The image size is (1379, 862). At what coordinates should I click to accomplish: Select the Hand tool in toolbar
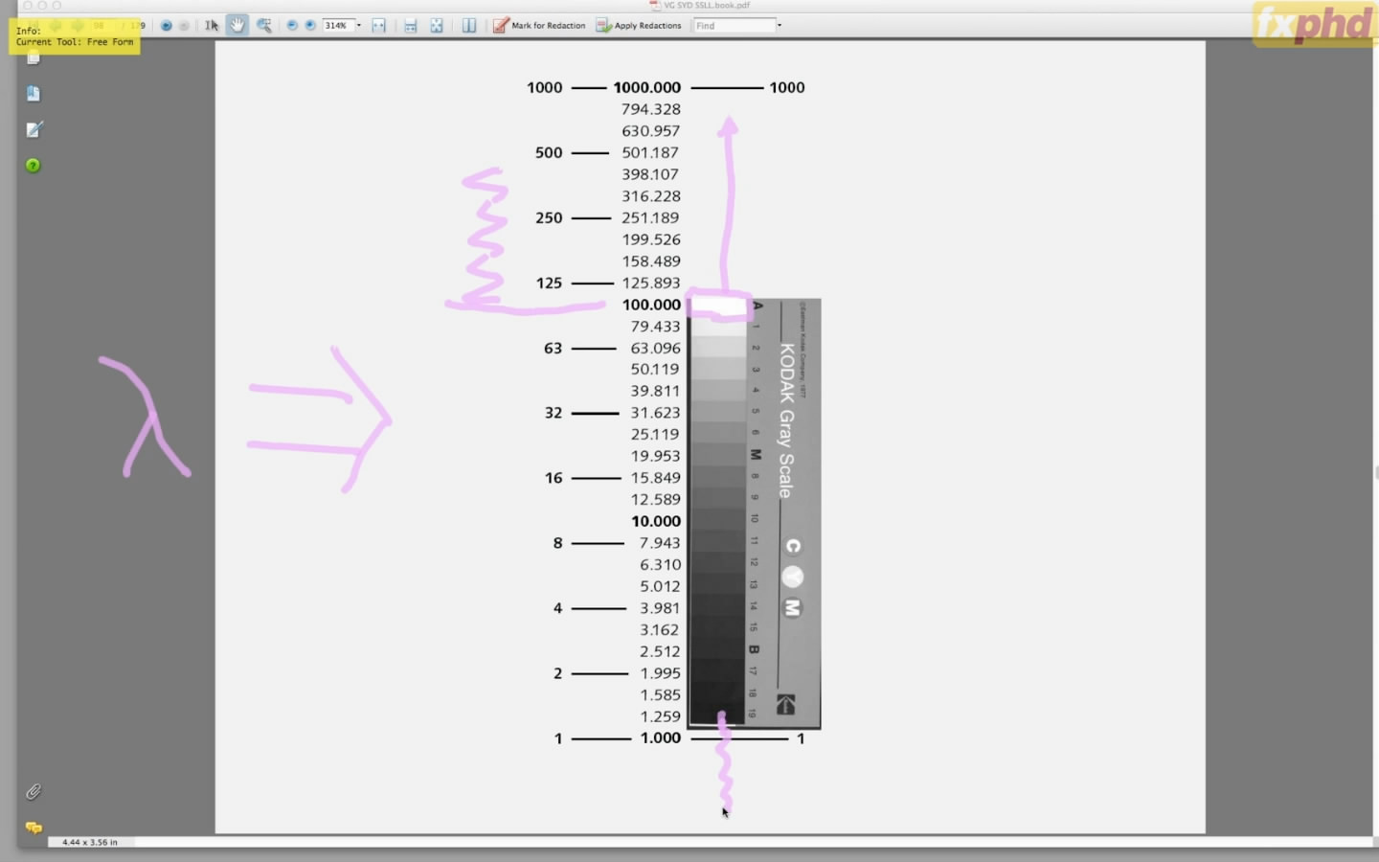[237, 25]
